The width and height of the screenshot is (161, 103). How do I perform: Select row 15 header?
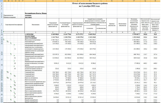[2, 49]
